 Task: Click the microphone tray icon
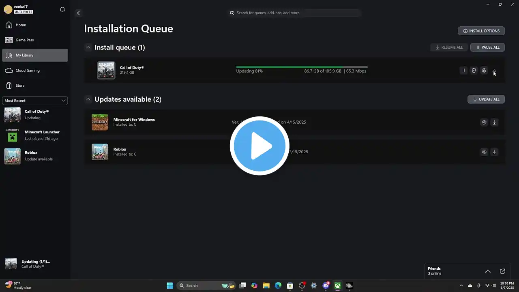click(479, 286)
